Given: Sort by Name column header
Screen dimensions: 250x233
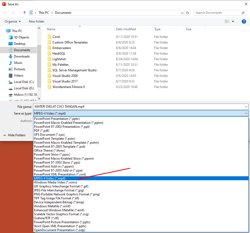Looking at the screenshot, I should tap(51, 29).
